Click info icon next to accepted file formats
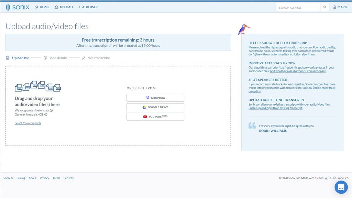The width and height of the screenshot is (352, 198). [52, 110]
